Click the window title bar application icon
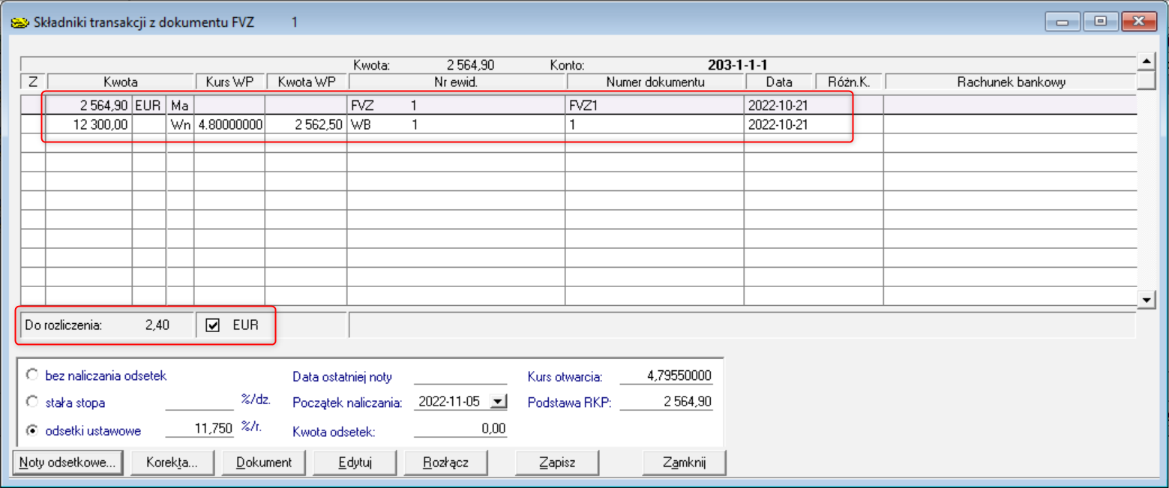Image resolution: width=1169 pixels, height=488 pixels. click(x=19, y=22)
